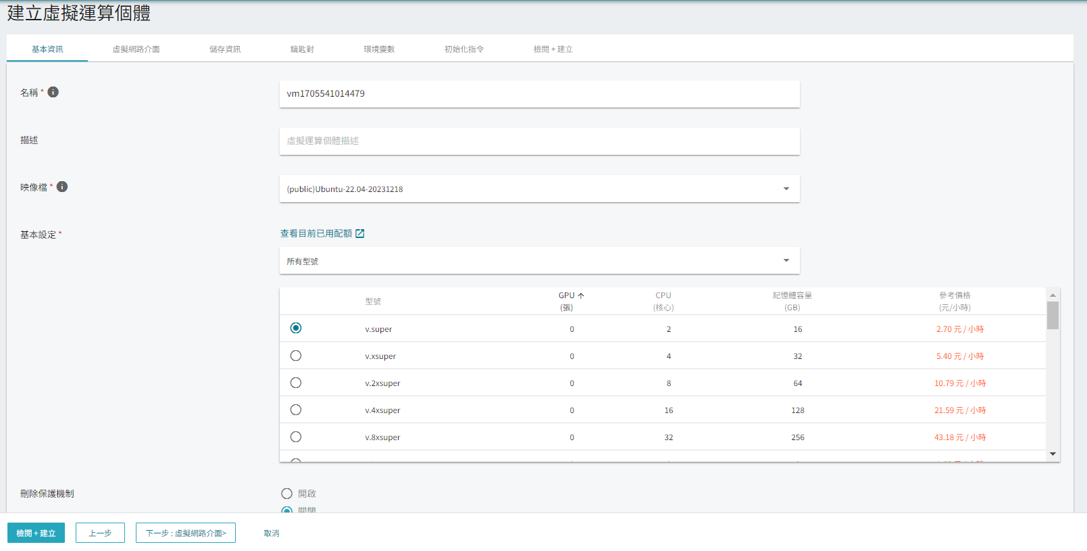Click the CPU (核心) column header
This screenshot has width=1087, height=551.
point(663,301)
